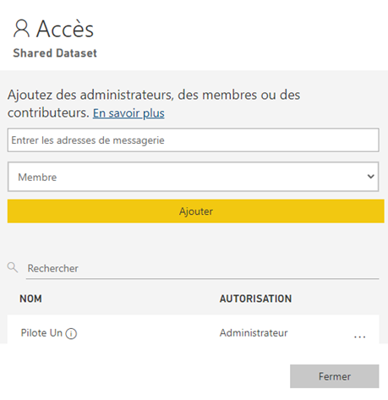The image size is (388, 400).
Task: Select the table row for Pilote Un
Action: click(x=193, y=329)
